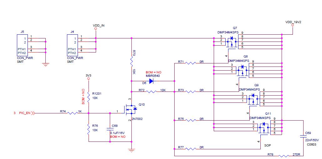Viewport: 322px width, 159px height.
Task: Select the Q9 MOSFET symbol
Action: (253, 98)
